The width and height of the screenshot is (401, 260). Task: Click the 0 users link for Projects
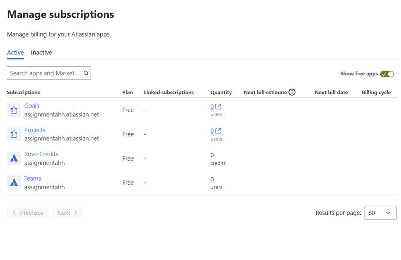tap(212, 131)
